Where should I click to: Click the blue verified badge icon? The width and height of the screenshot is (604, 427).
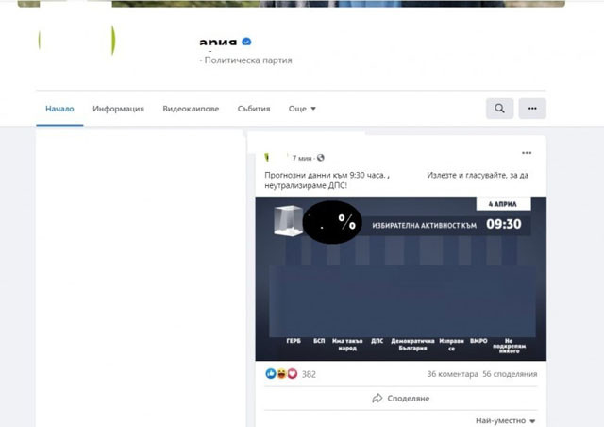tap(246, 42)
